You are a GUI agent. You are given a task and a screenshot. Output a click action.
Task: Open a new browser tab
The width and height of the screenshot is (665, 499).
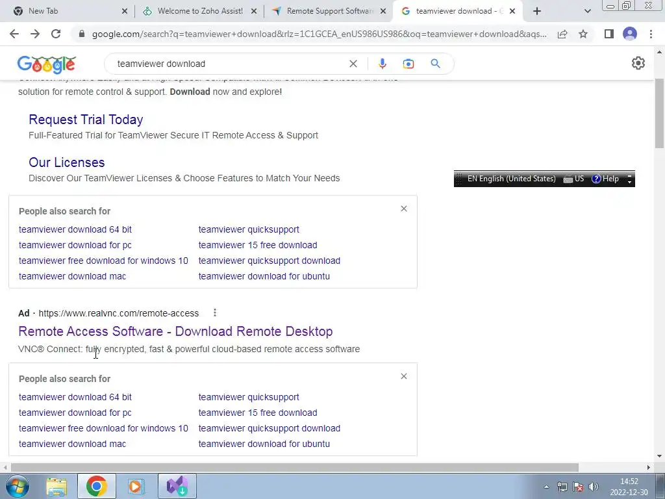click(537, 11)
